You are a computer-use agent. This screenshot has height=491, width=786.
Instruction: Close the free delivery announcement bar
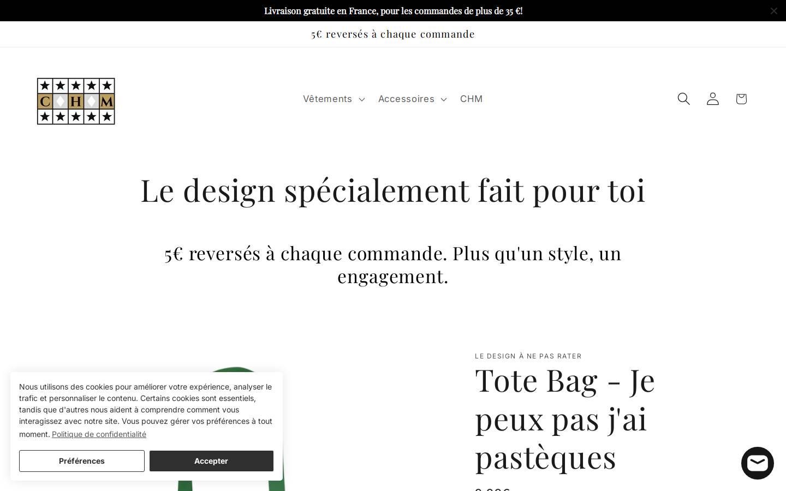774,11
